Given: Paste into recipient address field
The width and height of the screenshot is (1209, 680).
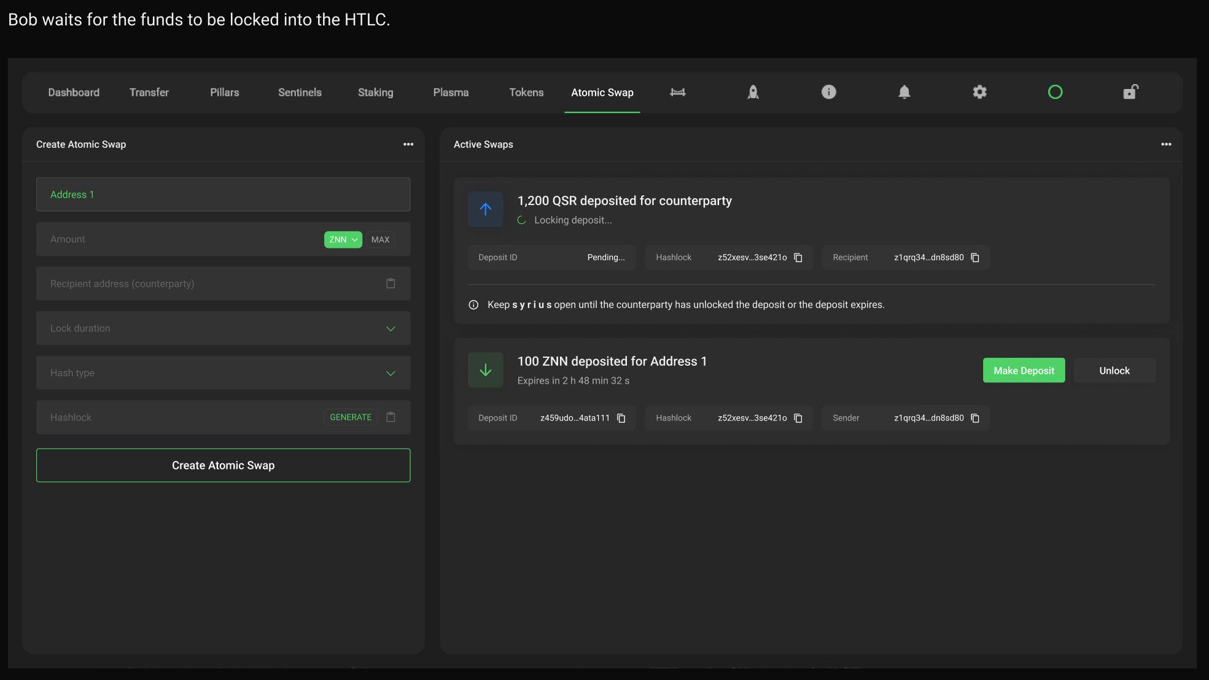Looking at the screenshot, I should [x=391, y=284].
